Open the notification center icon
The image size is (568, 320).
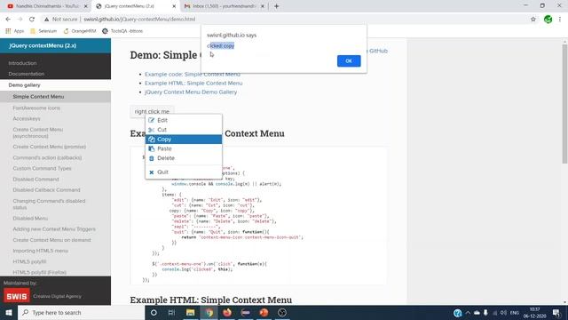(x=556, y=313)
